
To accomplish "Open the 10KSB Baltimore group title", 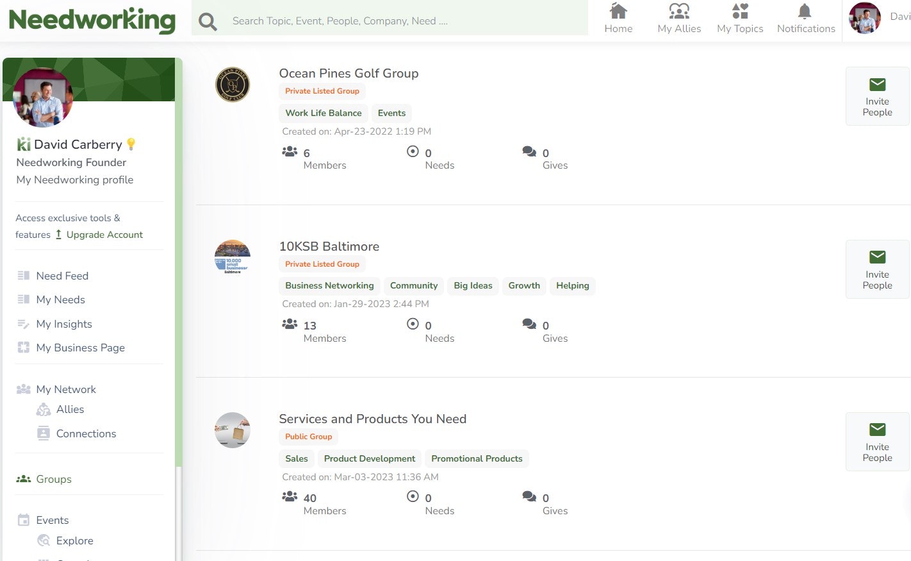I will (329, 246).
